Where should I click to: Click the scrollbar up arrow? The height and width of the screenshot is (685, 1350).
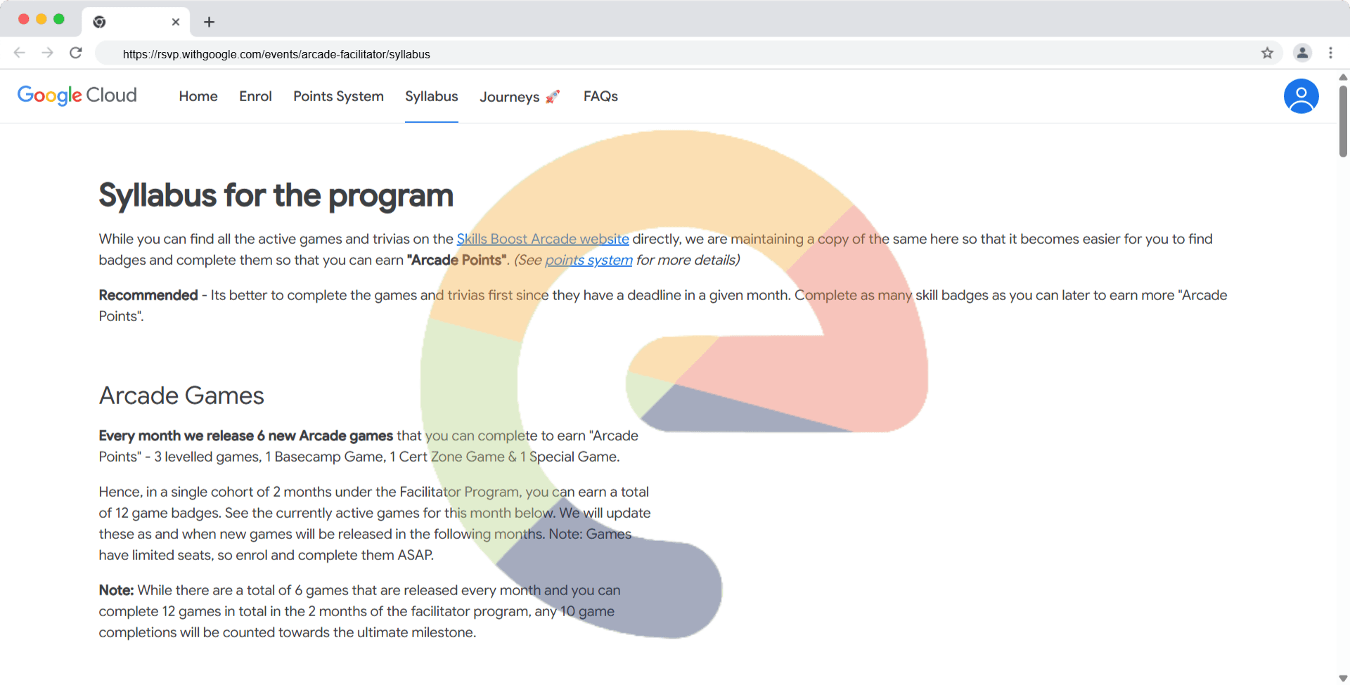pos(1343,77)
